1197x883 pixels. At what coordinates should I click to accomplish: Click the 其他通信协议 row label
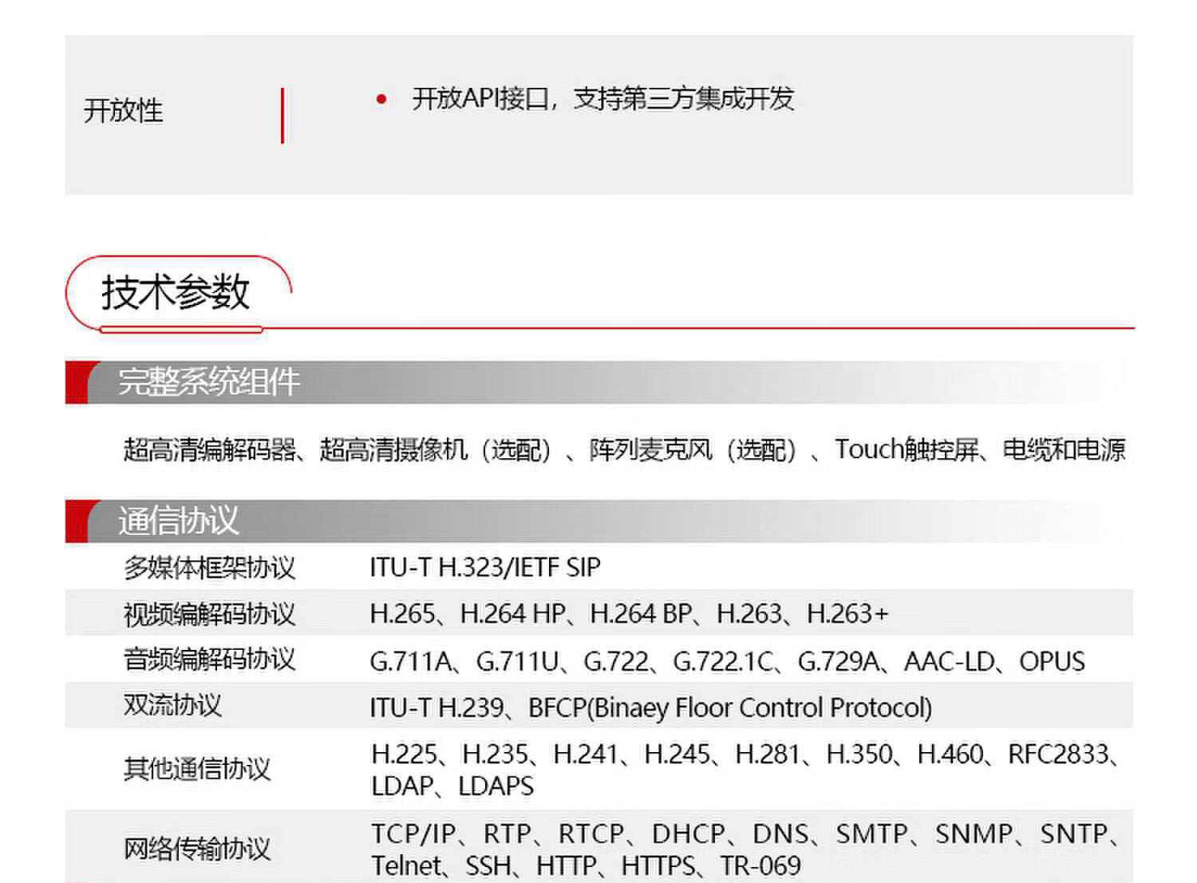tap(197, 769)
